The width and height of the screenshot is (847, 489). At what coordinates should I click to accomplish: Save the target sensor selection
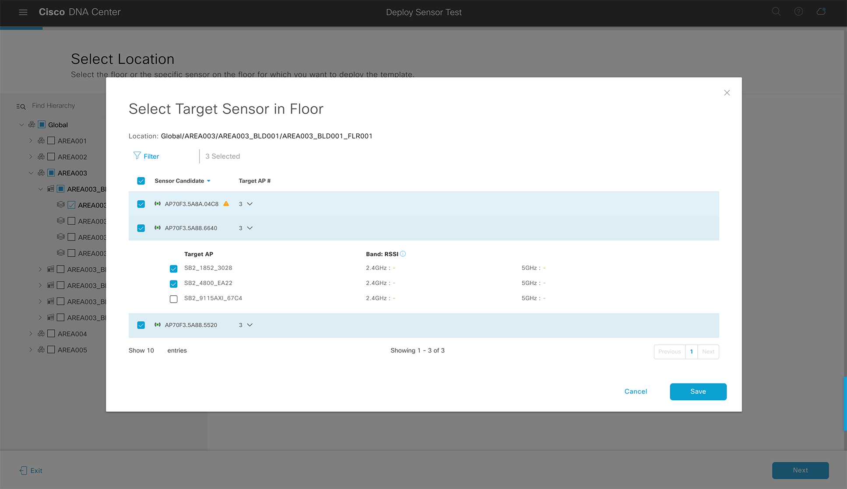[x=698, y=391]
